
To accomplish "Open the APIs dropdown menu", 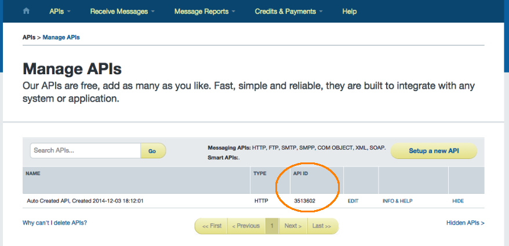I will pos(60,12).
